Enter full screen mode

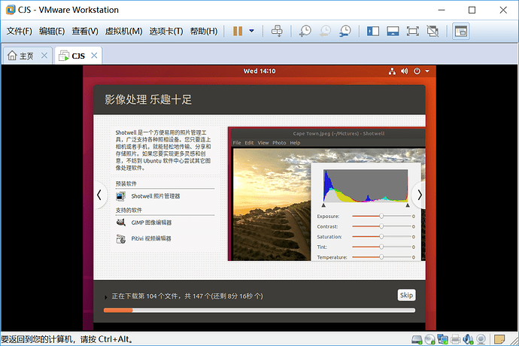[x=412, y=31]
